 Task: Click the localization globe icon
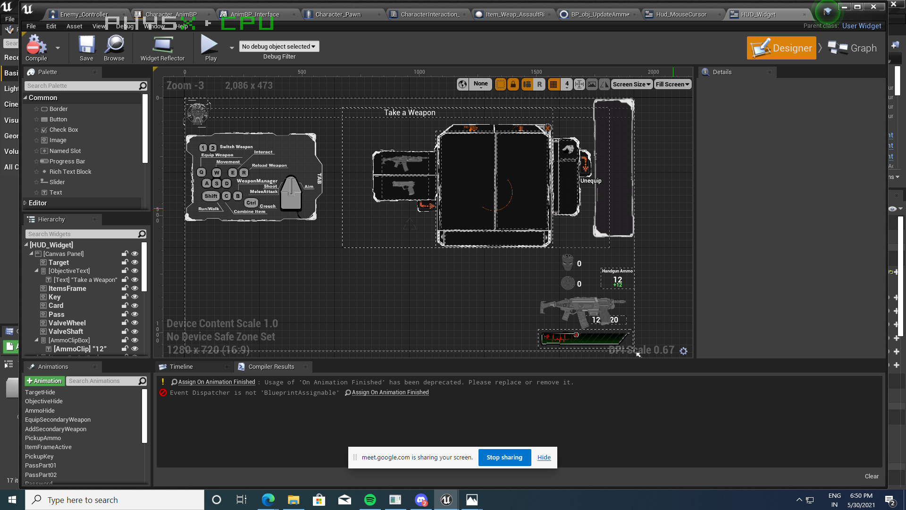point(462,84)
